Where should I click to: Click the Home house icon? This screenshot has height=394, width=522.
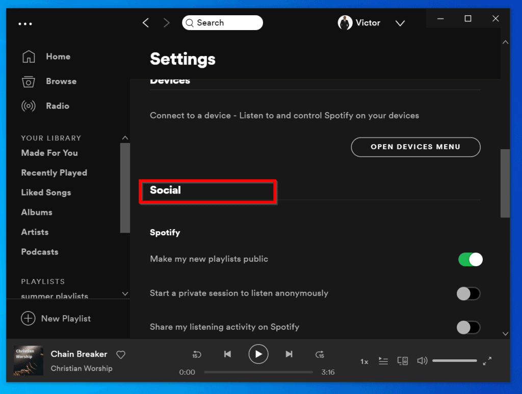(29, 57)
